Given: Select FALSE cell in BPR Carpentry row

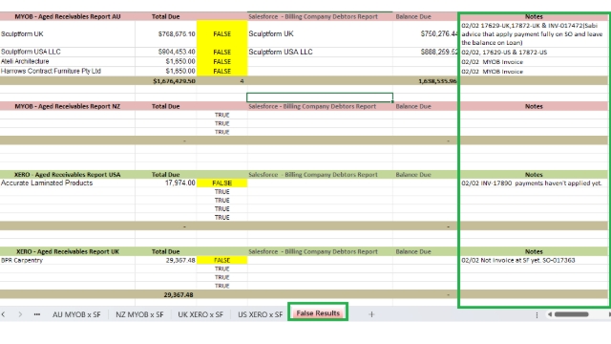Looking at the screenshot, I should (222, 260).
